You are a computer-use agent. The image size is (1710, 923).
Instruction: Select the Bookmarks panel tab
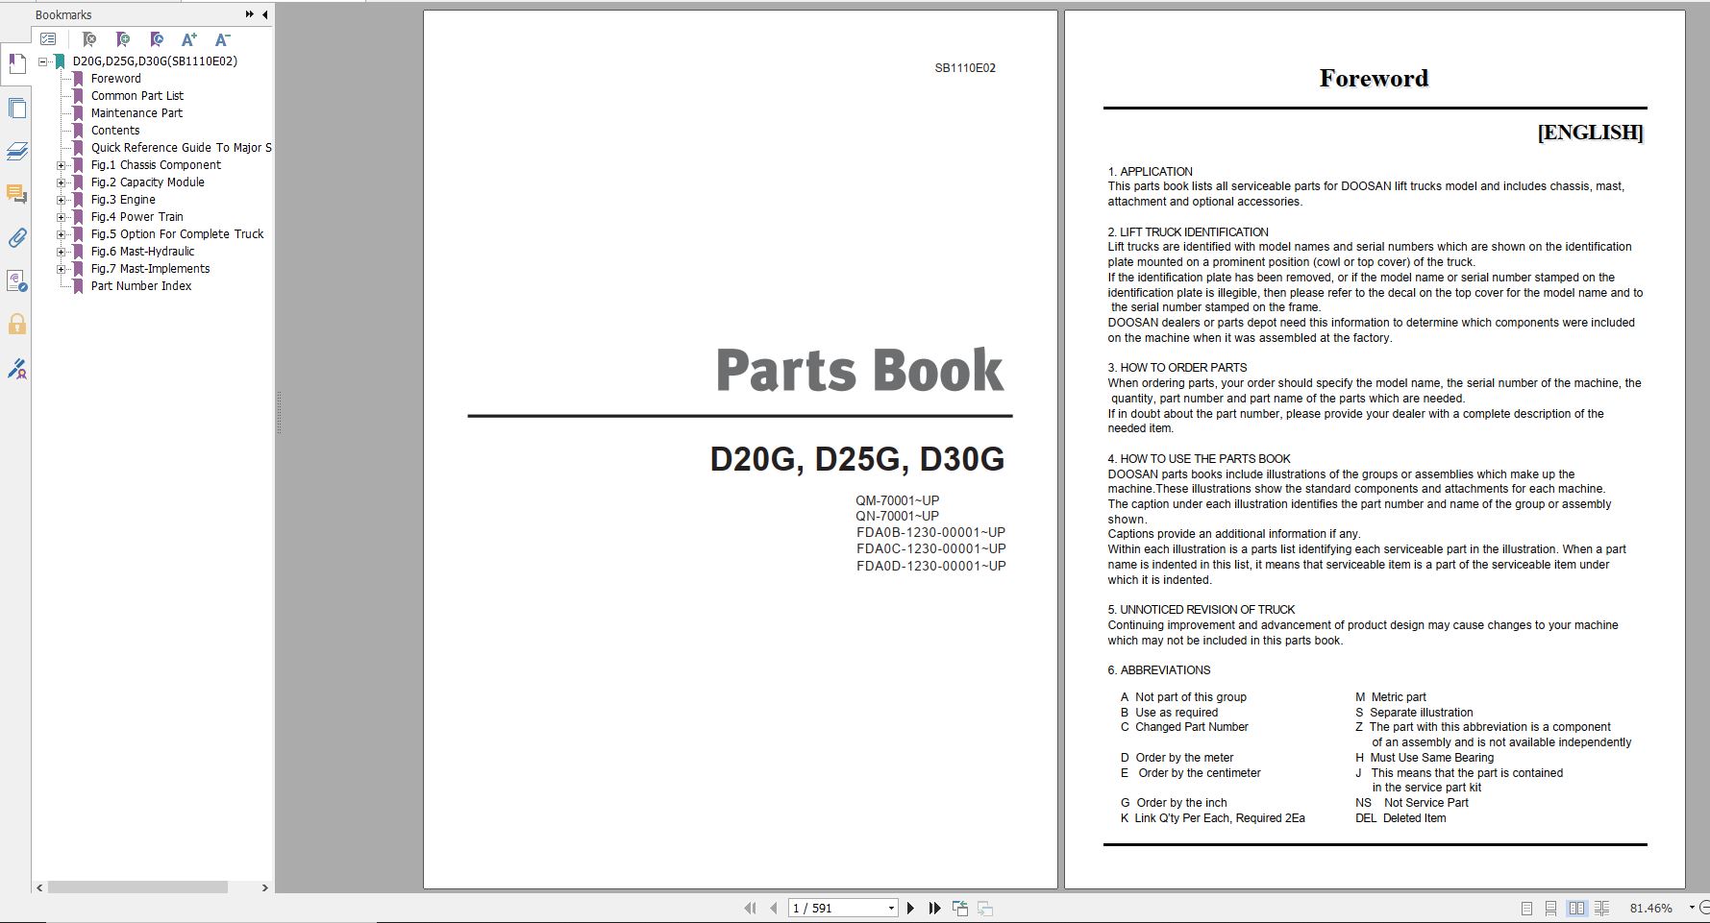point(16,64)
